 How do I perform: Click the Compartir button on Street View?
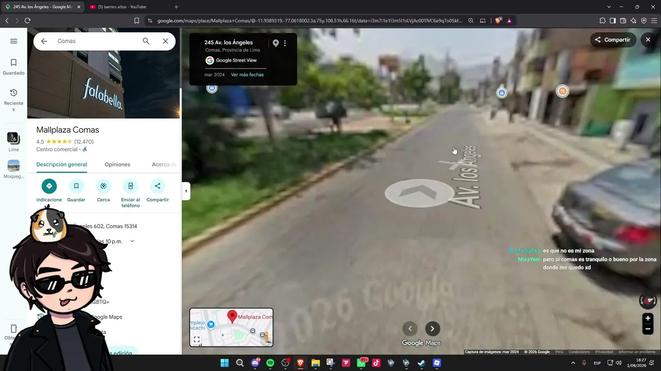pos(613,40)
